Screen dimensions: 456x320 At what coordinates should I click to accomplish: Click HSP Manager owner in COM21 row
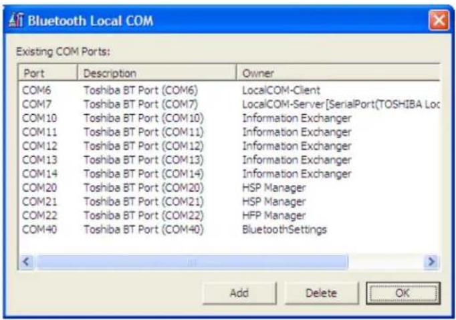tap(274, 202)
